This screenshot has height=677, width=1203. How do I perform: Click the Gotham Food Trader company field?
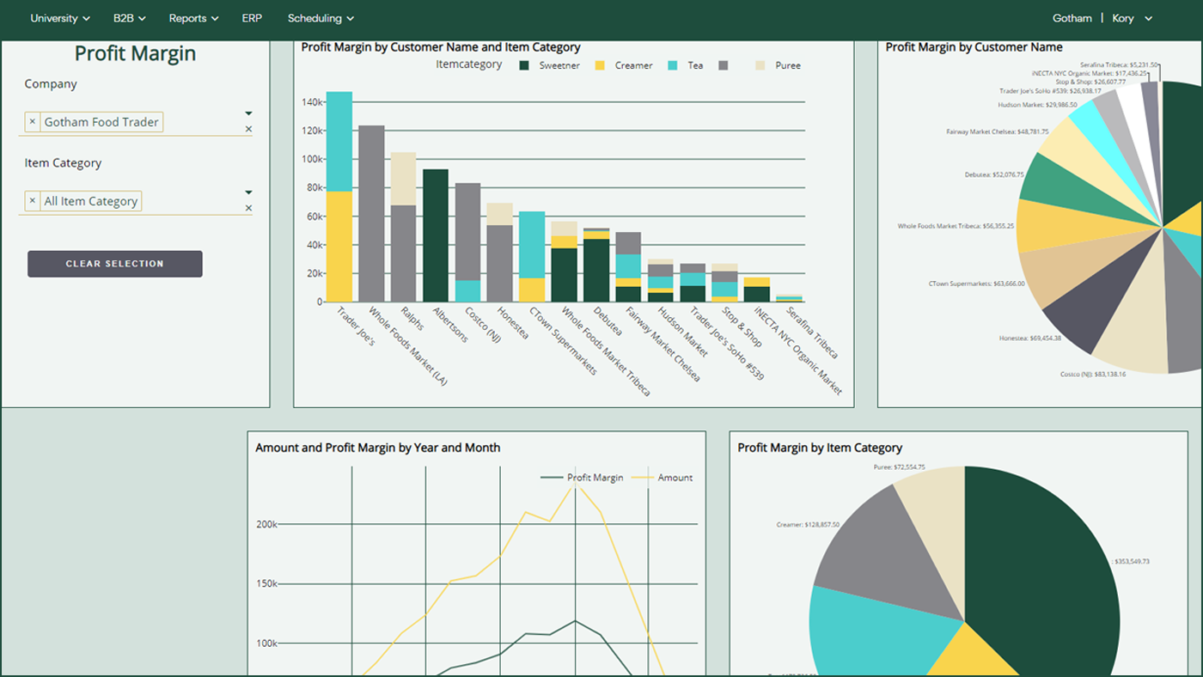pyautogui.click(x=136, y=122)
